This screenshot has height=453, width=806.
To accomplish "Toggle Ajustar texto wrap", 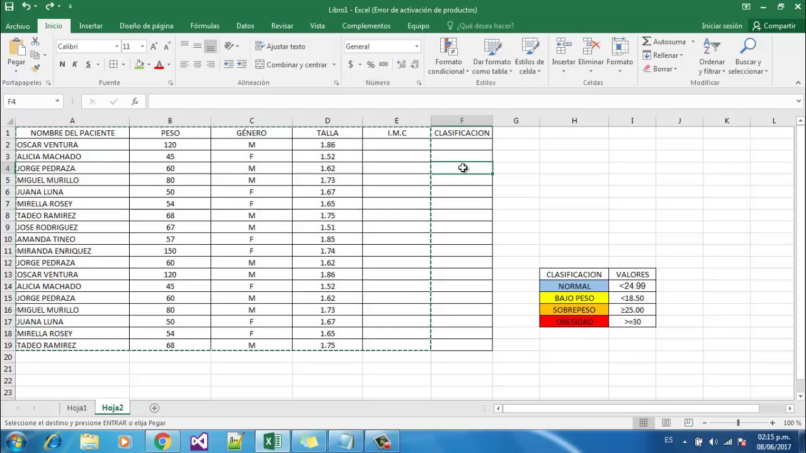I will 280,47.
